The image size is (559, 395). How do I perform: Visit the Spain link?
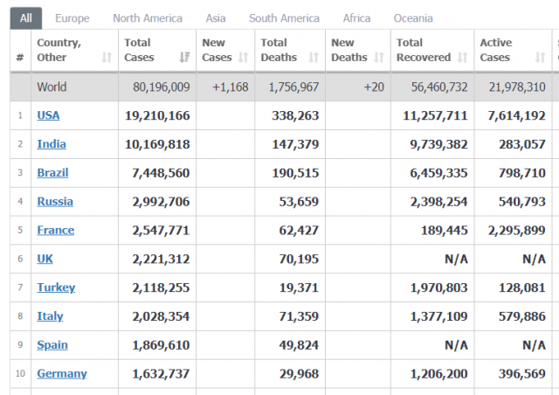[52, 345]
